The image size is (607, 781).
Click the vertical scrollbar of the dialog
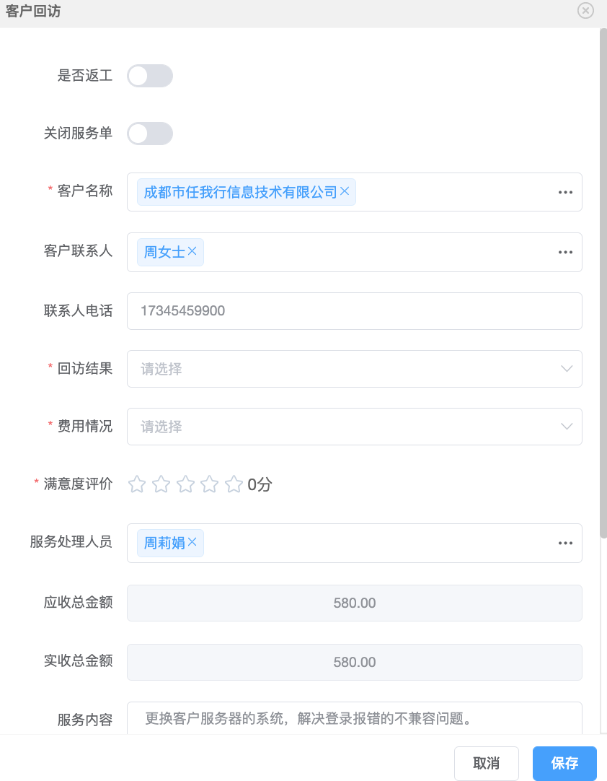coord(603,274)
